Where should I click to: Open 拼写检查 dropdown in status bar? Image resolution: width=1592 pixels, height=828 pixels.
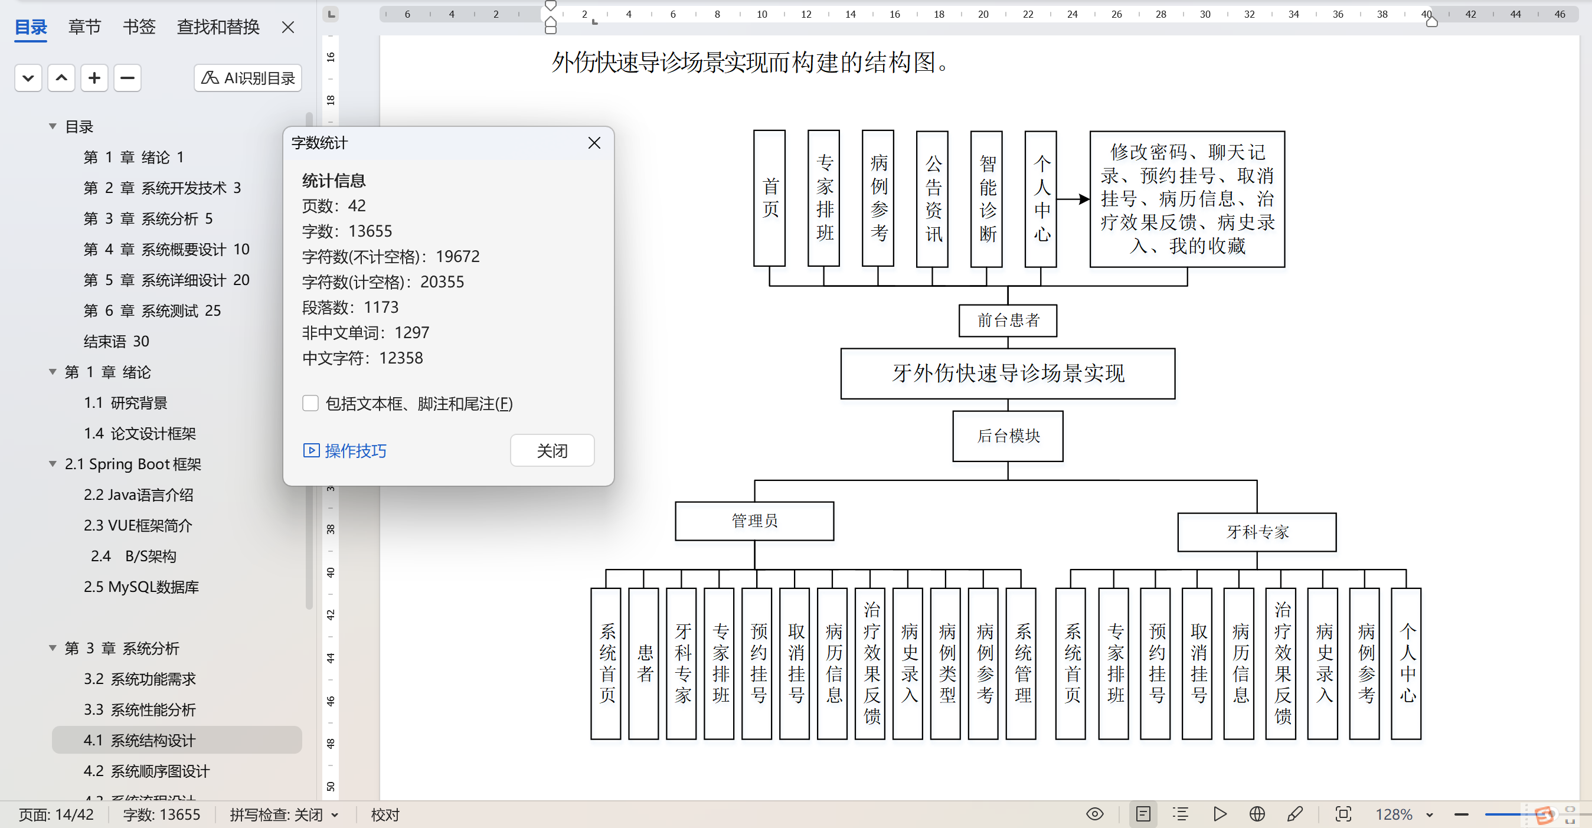point(335,815)
